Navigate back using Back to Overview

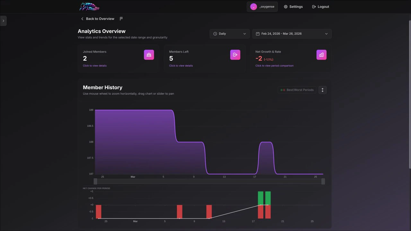tap(97, 19)
